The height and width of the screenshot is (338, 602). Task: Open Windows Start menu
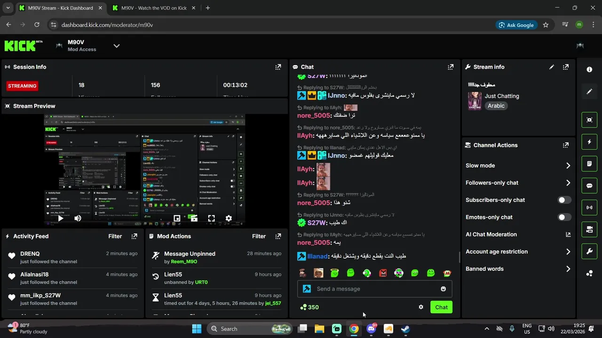(197, 329)
